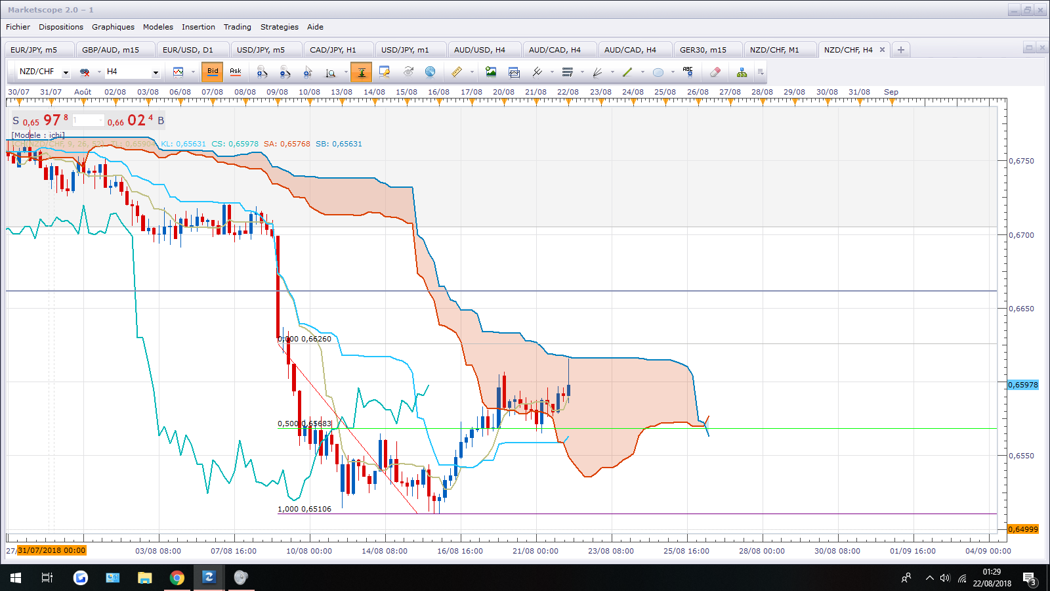
Task: Select the eraser tool icon
Action: tap(715, 72)
